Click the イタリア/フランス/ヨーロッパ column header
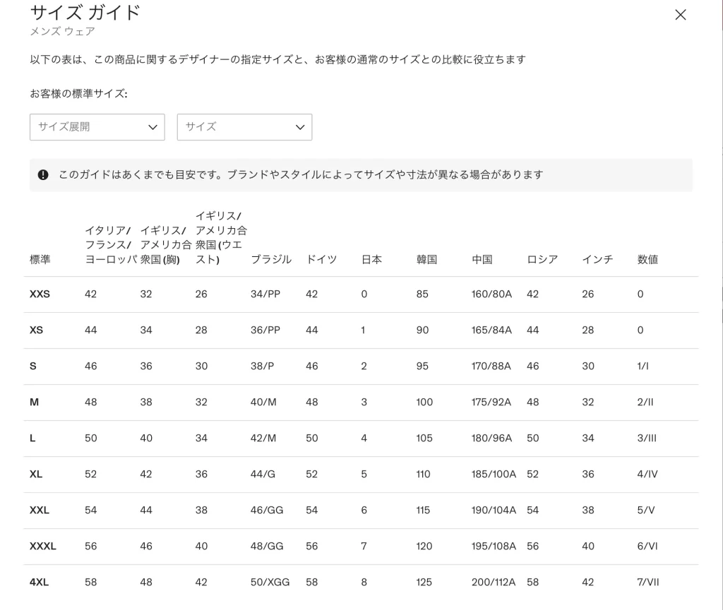This screenshot has width=723, height=610. (111, 245)
